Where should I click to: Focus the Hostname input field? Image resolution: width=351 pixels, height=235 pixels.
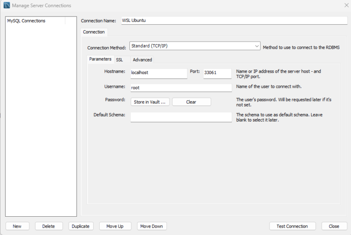click(159, 73)
